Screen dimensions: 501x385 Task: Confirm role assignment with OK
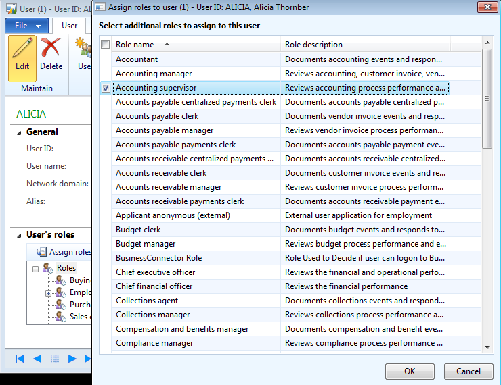[x=410, y=371]
